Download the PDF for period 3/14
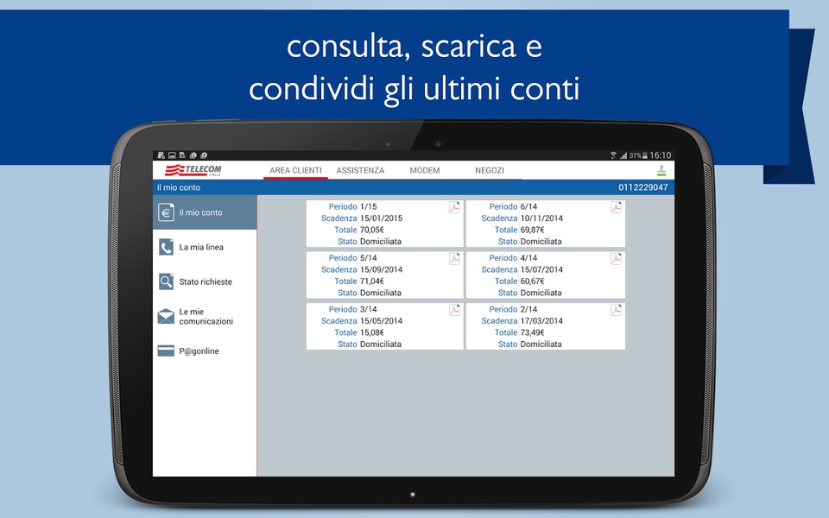Viewport: 829px width, 518px height. pos(455,310)
